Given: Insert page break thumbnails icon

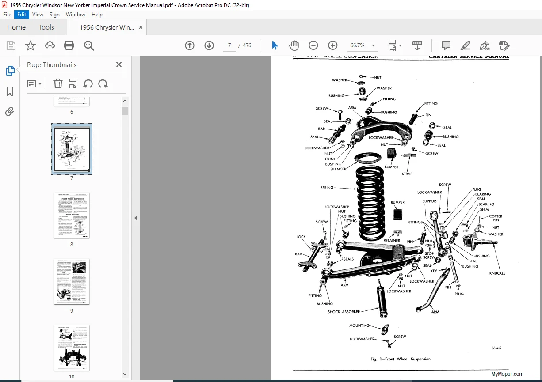Looking at the screenshot, I should point(73,83).
